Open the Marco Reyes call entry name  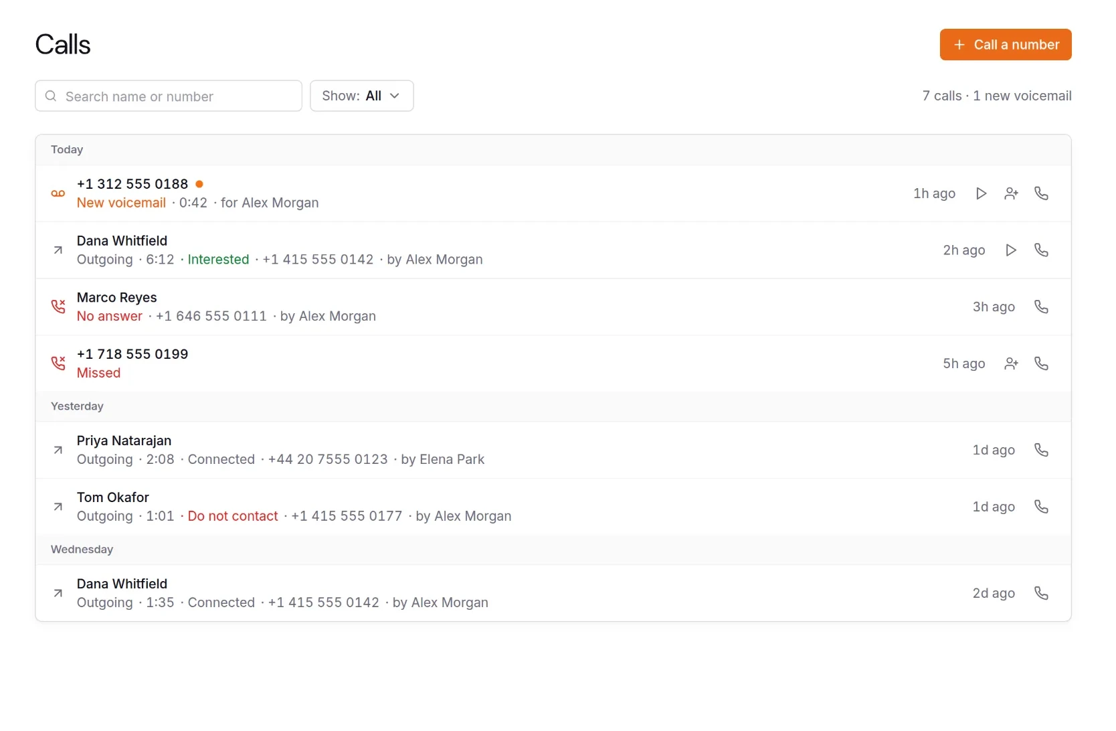(117, 297)
